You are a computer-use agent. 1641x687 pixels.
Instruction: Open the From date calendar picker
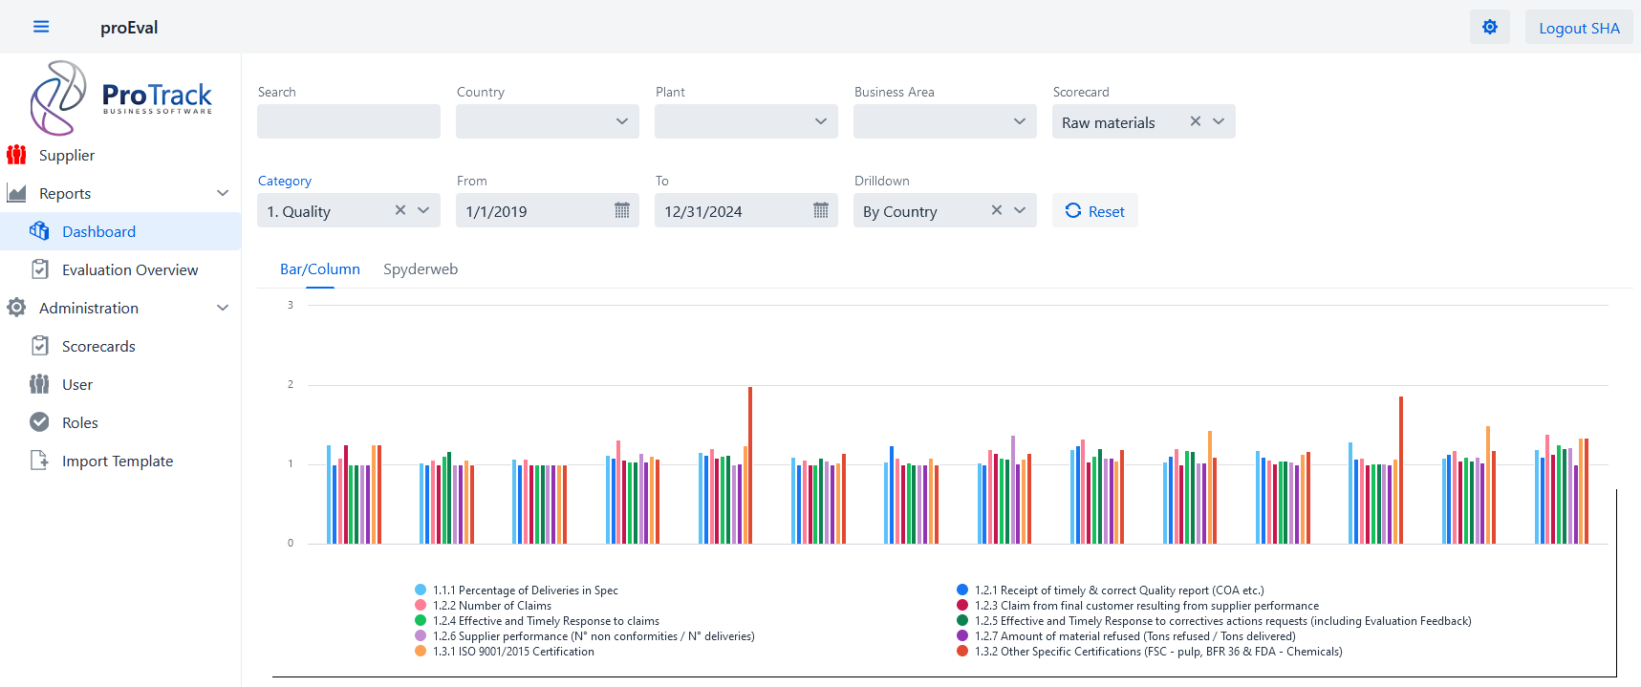pyautogui.click(x=621, y=210)
